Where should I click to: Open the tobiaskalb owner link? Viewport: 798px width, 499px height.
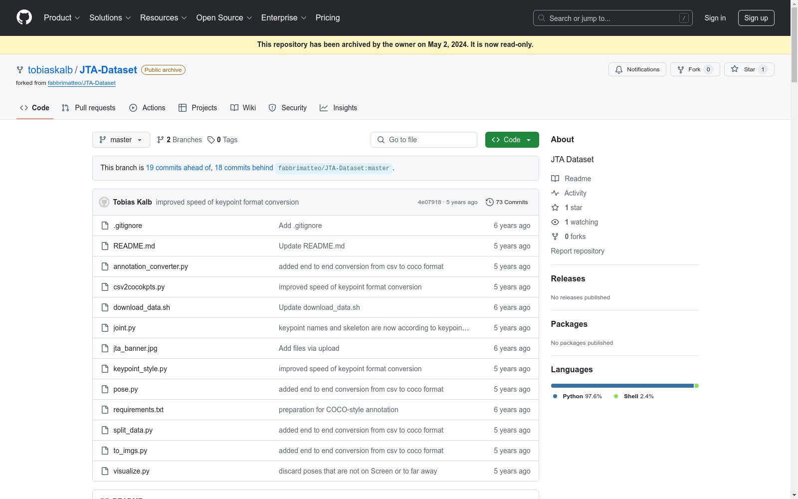click(x=50, y=70)
